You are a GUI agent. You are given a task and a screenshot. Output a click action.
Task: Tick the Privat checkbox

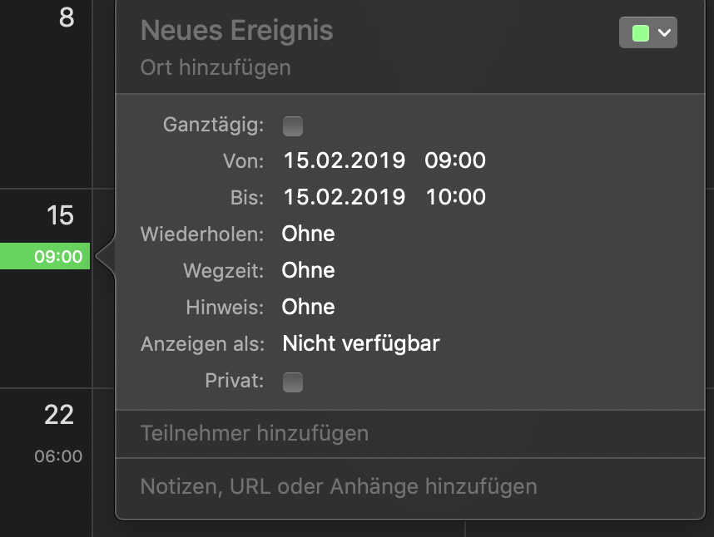point(293,382)
